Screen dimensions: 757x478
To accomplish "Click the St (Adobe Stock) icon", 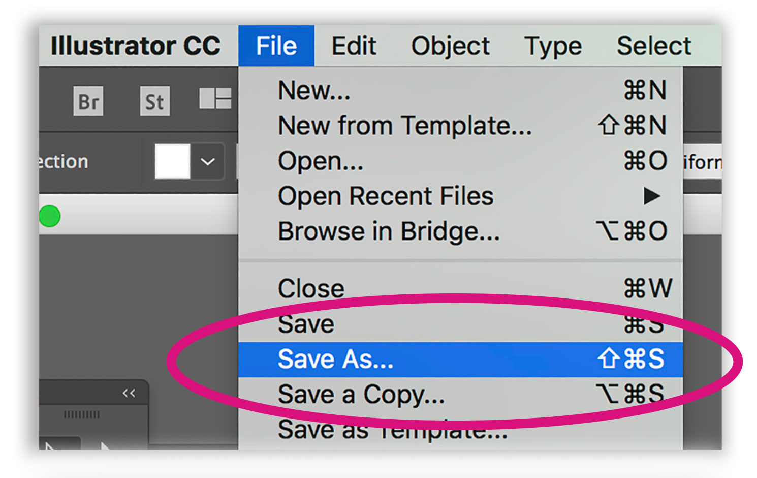I will [154, 101].
